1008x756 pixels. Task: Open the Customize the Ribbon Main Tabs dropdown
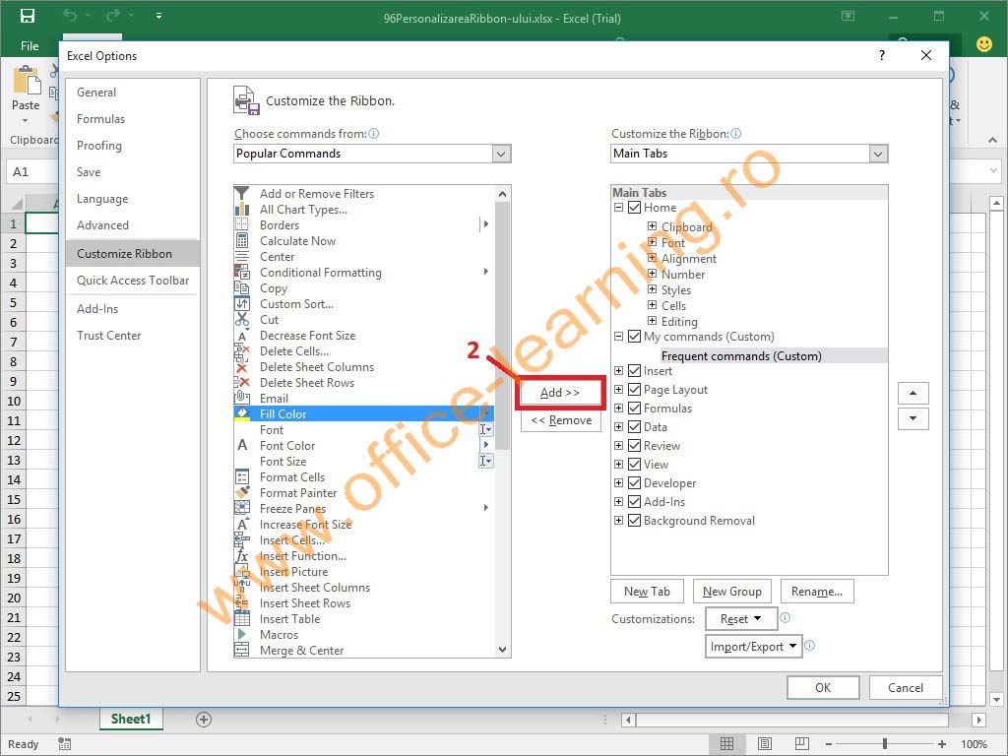pyautogui.click(x=878, y=154)
